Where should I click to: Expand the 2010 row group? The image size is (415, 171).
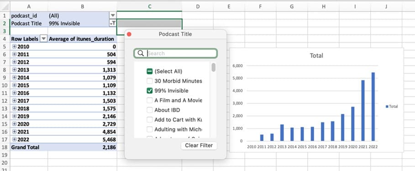click(14, 47)
